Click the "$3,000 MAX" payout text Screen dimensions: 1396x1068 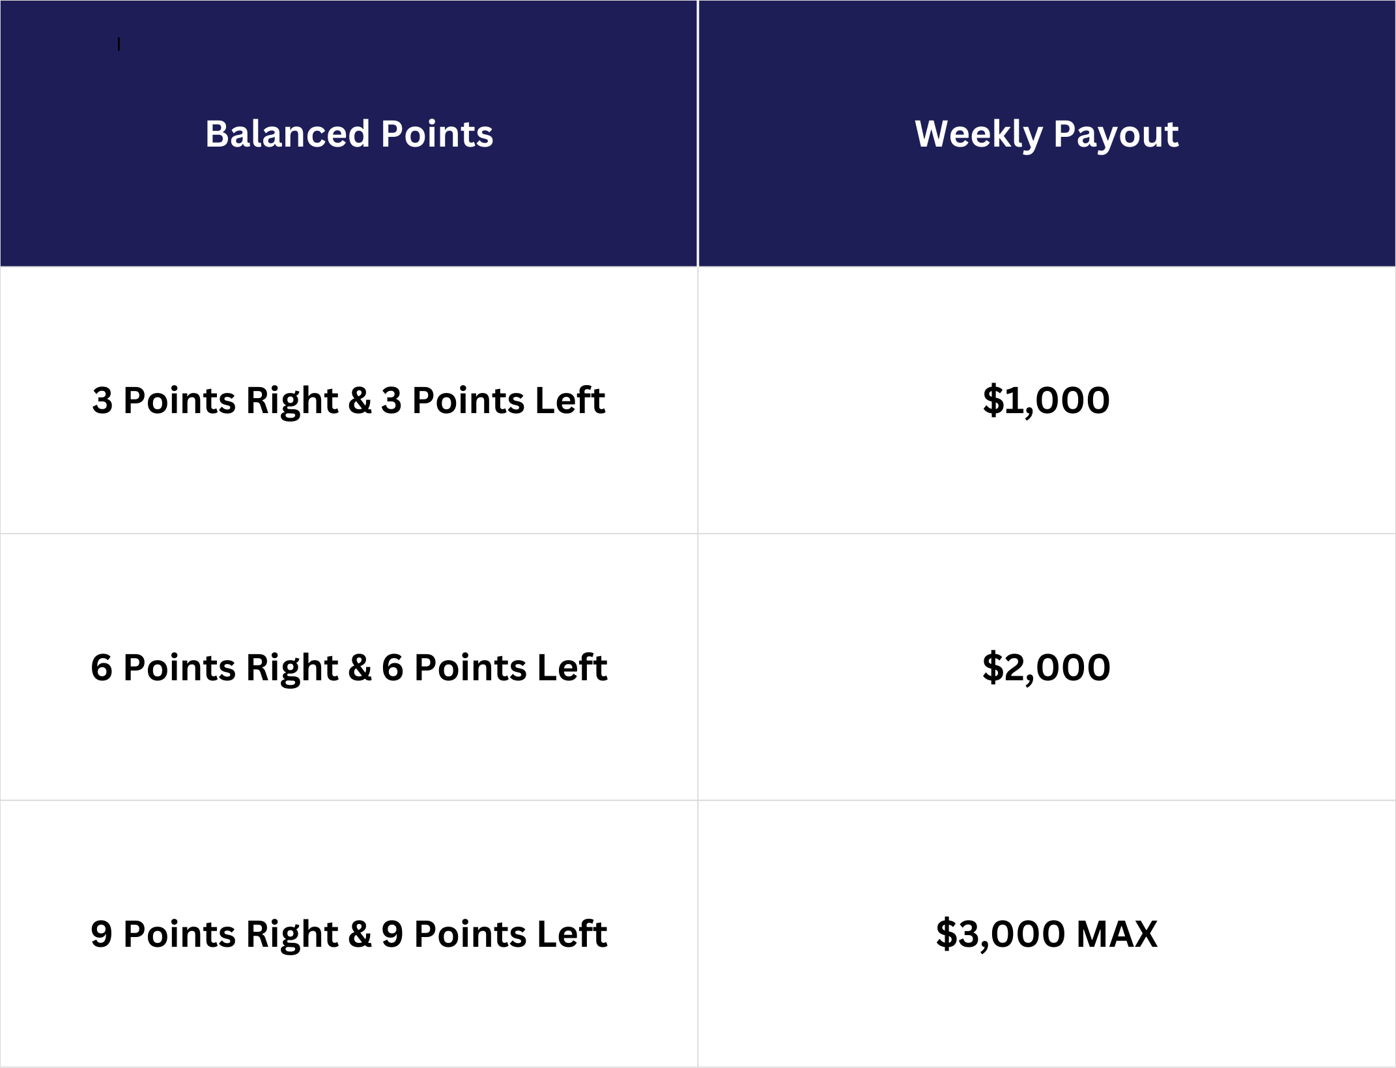coord(1046,934)
